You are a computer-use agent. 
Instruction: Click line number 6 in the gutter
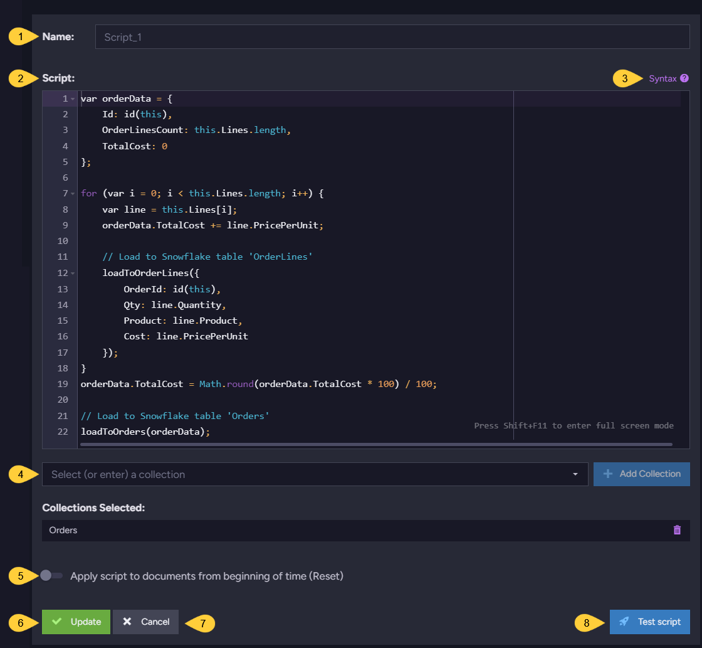coord(65,178)
